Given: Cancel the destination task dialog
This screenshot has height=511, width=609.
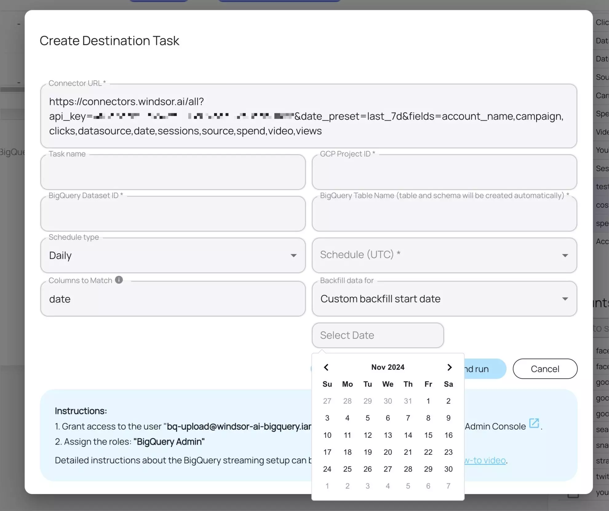Looking at the screenshot, I should click(545, 369).
